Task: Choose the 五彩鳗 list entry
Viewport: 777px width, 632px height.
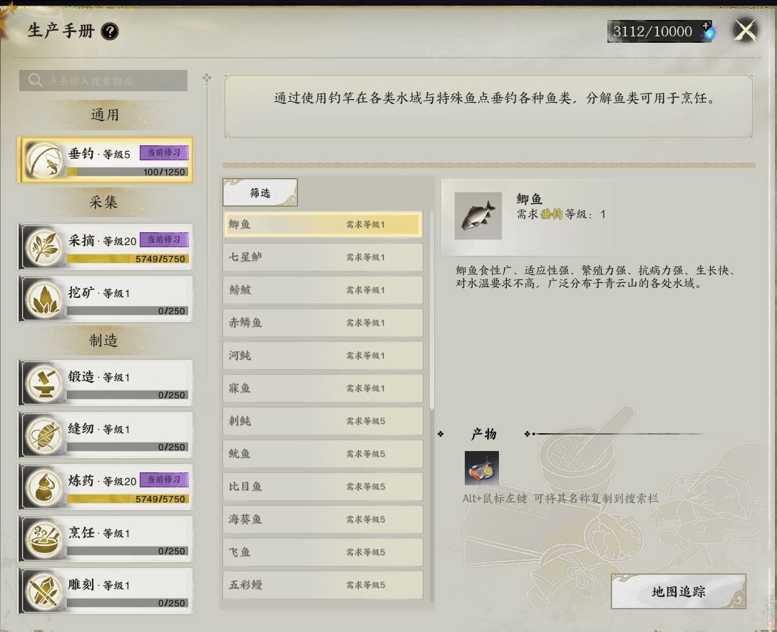Action: [323, 585]
